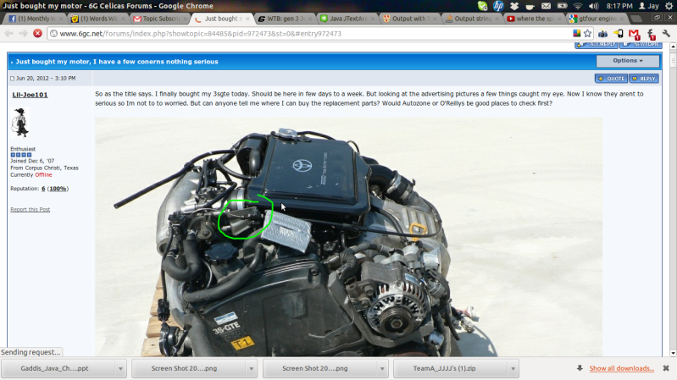Click the page scrollbar down arrow
The image size is (677, 380).
tap(673, 353)
